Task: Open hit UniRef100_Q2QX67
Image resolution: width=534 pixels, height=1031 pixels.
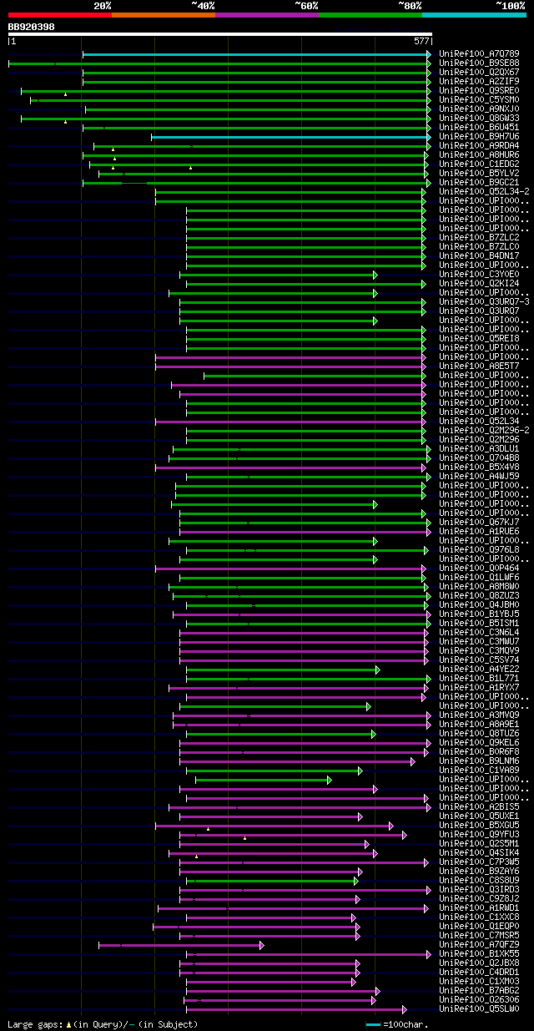Action: tap(479, 73)
